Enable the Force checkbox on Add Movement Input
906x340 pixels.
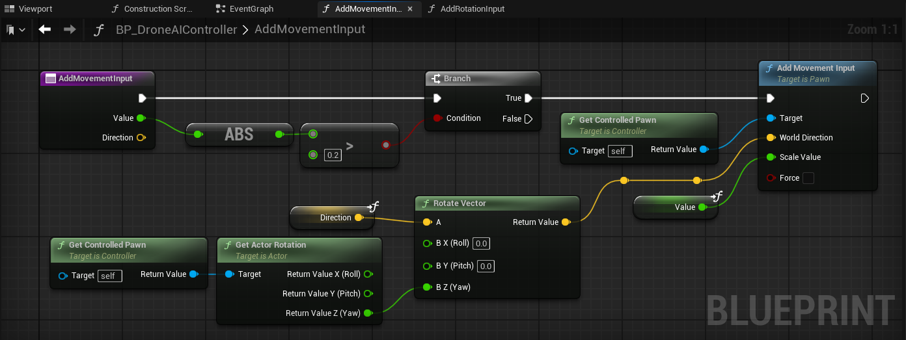808,178
